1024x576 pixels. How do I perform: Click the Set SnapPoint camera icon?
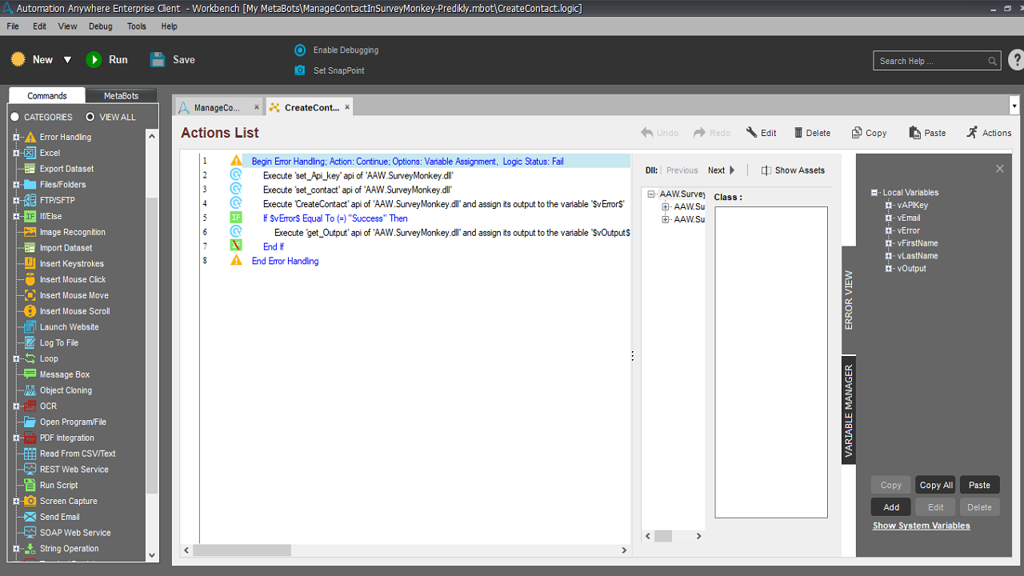pyautogui.click(x=300, y=70)
